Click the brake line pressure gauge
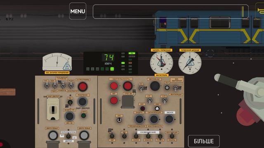This screenshot has height=148, width=264. click(161, 63)
